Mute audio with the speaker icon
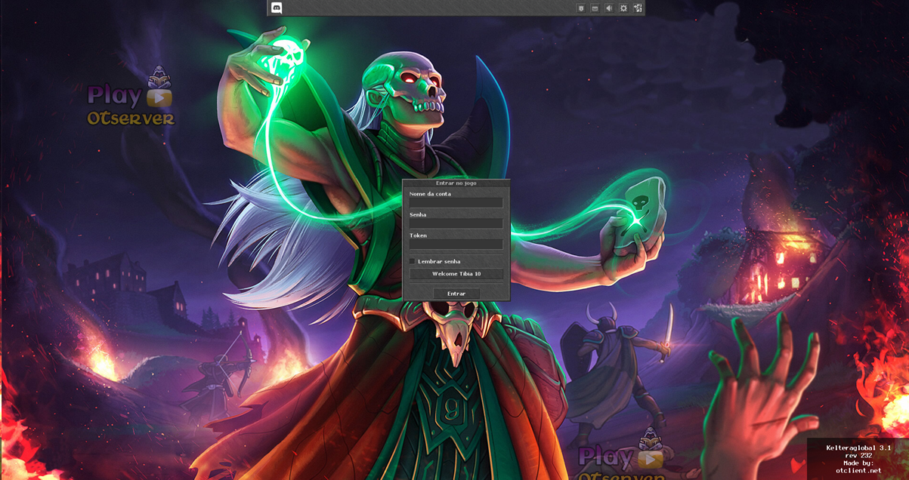This screenshot has height=480, width=909. 609,8
